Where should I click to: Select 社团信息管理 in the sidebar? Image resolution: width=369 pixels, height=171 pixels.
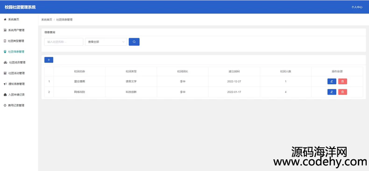click(16, 52)
